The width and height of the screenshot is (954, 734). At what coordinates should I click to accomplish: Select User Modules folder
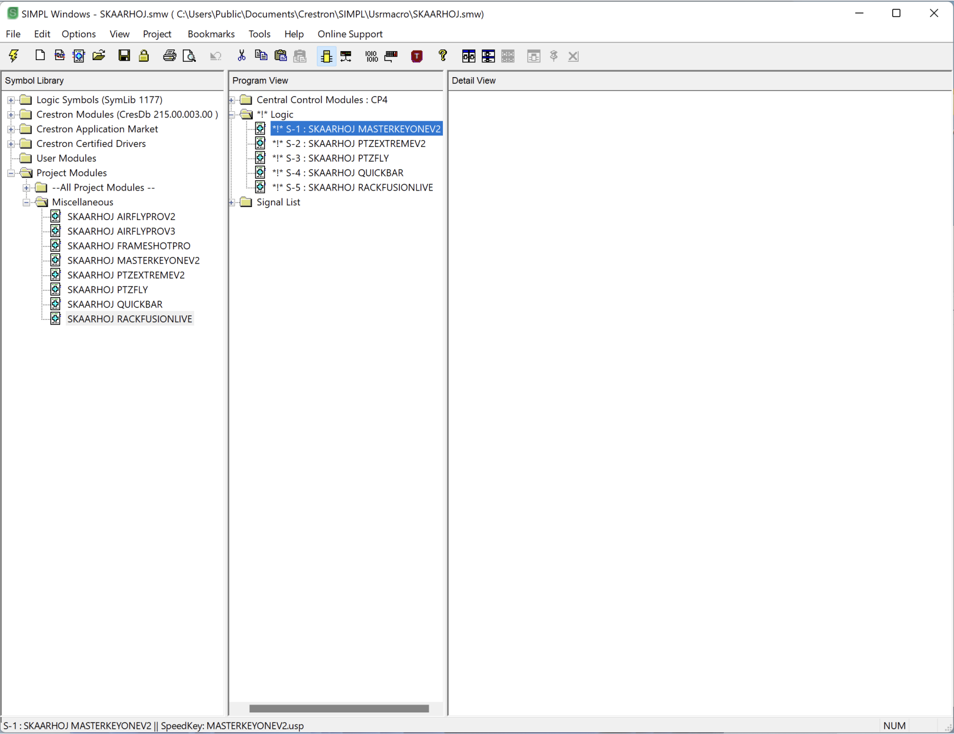(66, 158)
